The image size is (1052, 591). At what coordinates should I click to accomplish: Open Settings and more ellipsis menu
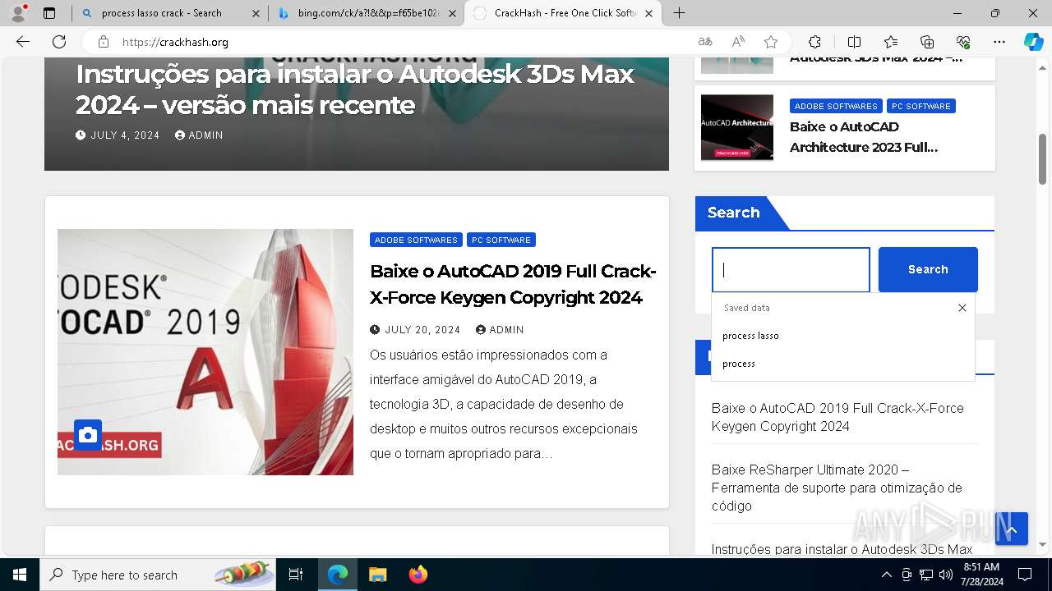pos(999,42)
